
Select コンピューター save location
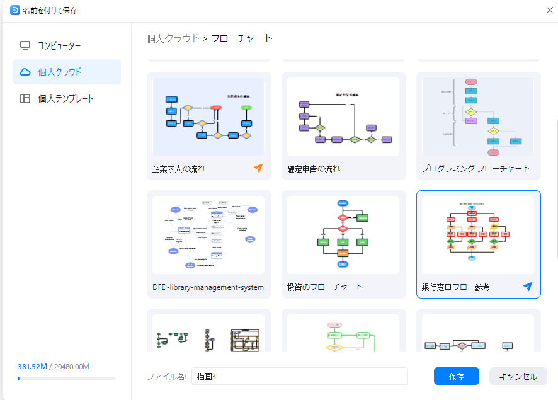coord(59,45)
